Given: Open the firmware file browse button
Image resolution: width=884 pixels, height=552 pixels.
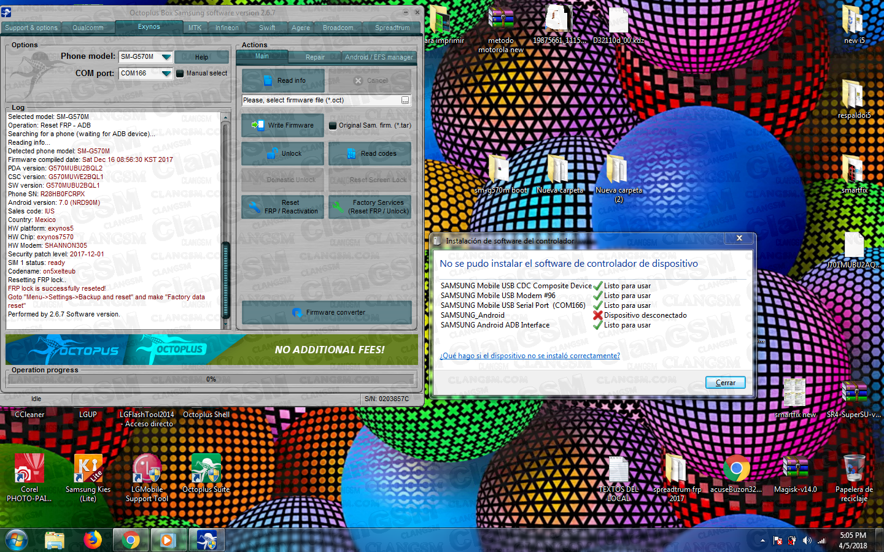Looking at the screenshot, I should pyautogui.click(x=405, y=100).
